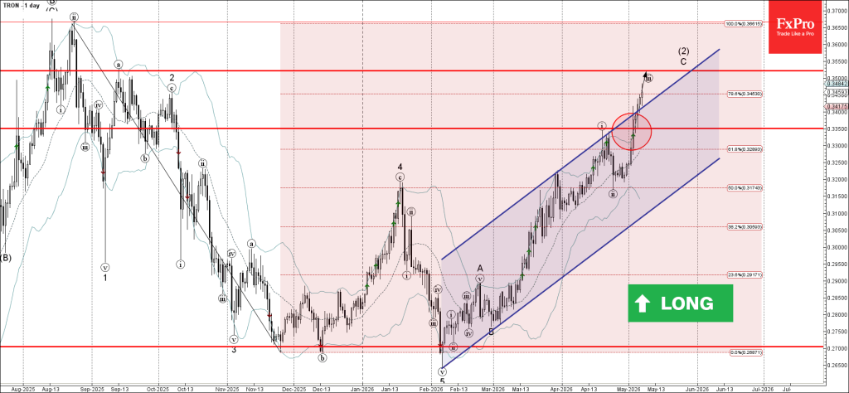Select the 'TRON - 1 day' chart title

pyautogui.click(x=22, y=4)
